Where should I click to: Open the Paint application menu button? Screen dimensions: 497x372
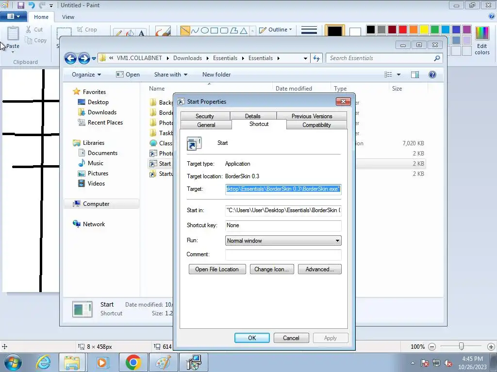coord(13,16)
